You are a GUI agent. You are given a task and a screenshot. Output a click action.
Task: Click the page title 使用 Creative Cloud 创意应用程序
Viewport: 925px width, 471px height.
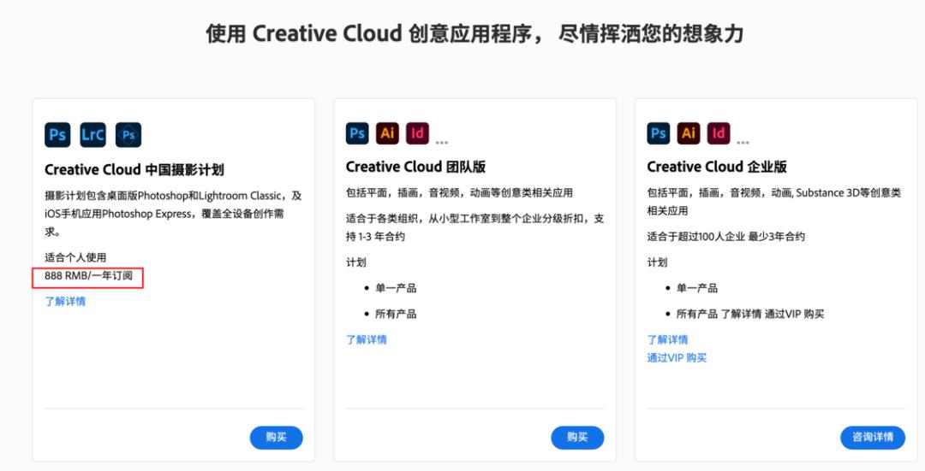474,33
